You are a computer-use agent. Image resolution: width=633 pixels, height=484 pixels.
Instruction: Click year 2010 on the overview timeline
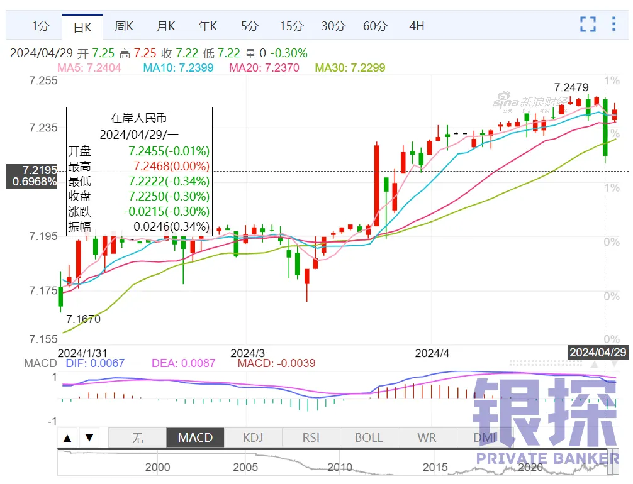[340, 467]
